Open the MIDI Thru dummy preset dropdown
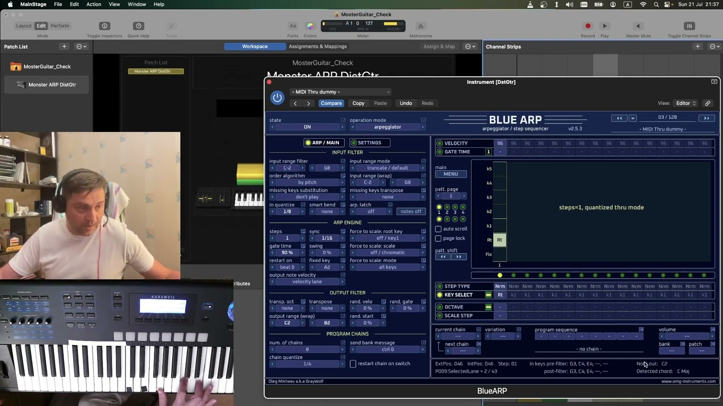Image resolution: width=723 pixels, height=406 pixels. pos(341,92)
